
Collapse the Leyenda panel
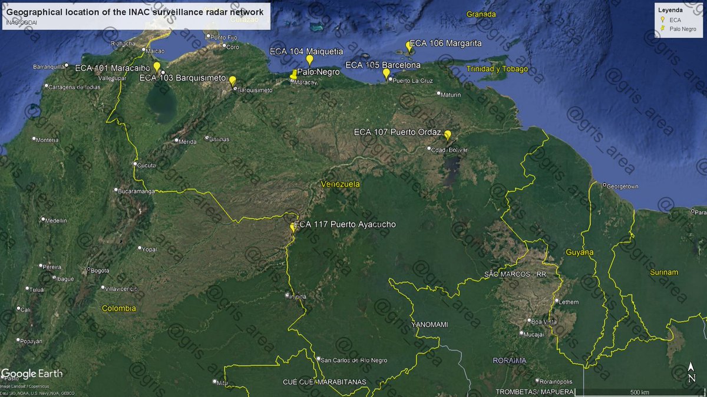pos(670,10)
